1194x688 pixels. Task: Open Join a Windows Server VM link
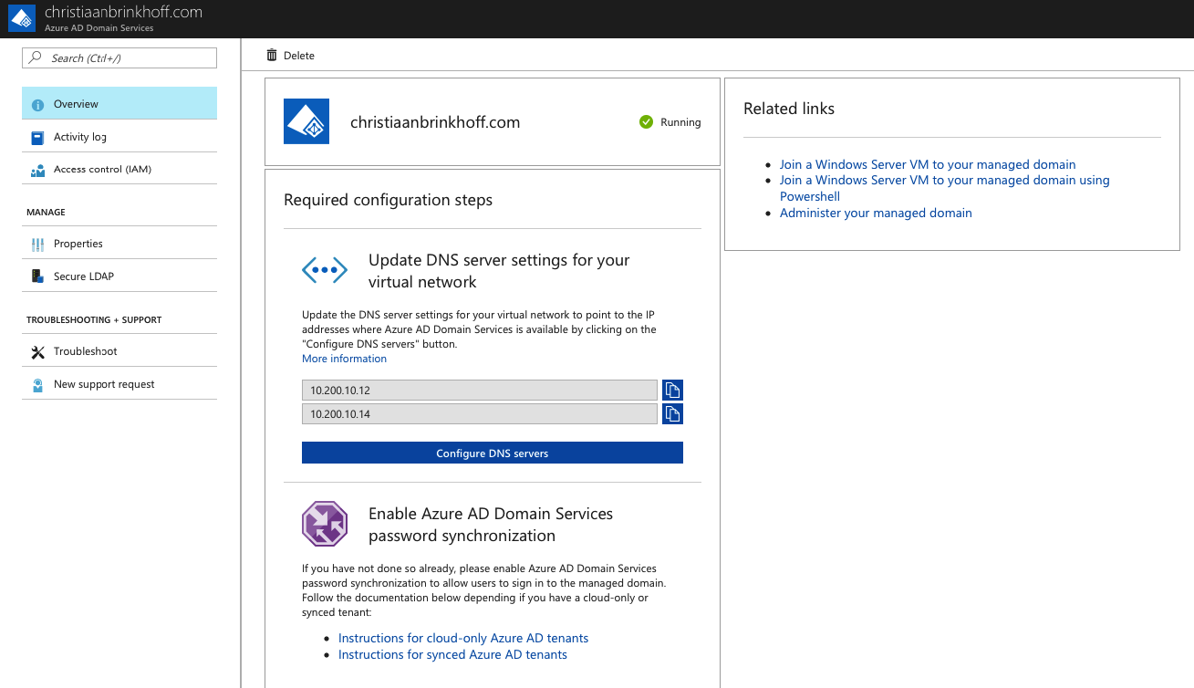click(x=928, y=164)
